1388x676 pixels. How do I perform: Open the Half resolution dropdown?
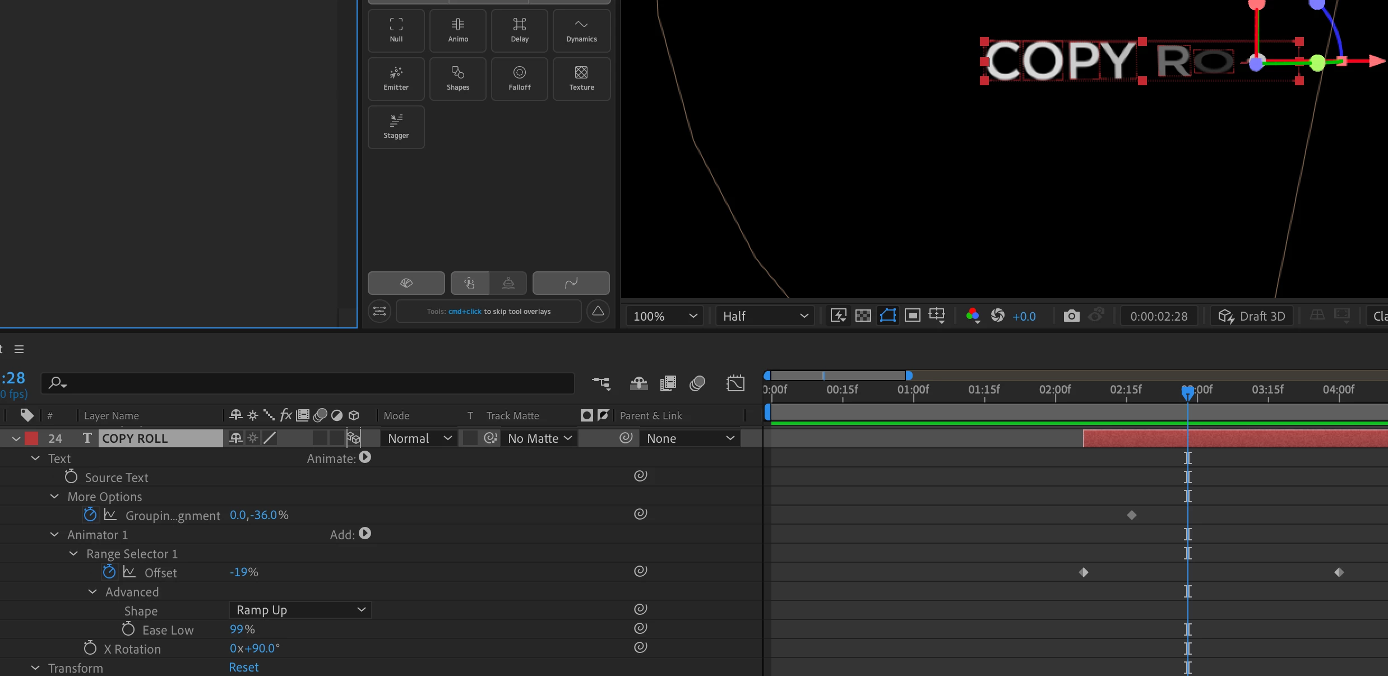tap(765, 316)
